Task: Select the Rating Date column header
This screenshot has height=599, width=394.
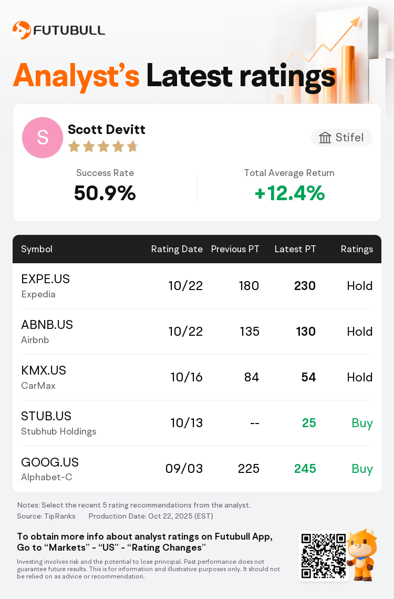Action: [x=177, y=249]
